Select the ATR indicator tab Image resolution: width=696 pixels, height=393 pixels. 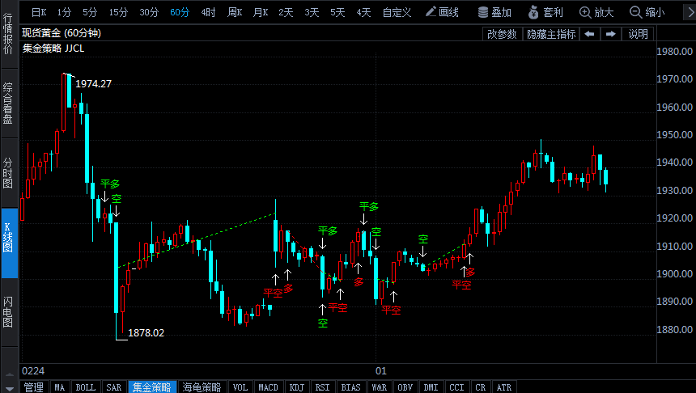(504, 387)
